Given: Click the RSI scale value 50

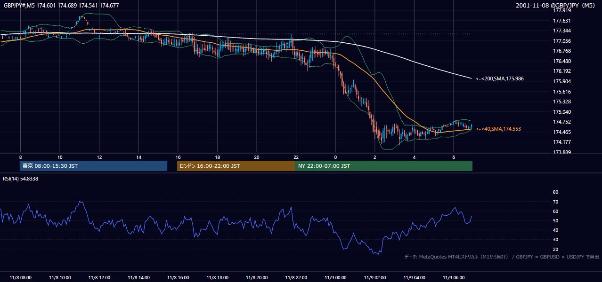Looking at the screenshot, I should click(555, 220).
